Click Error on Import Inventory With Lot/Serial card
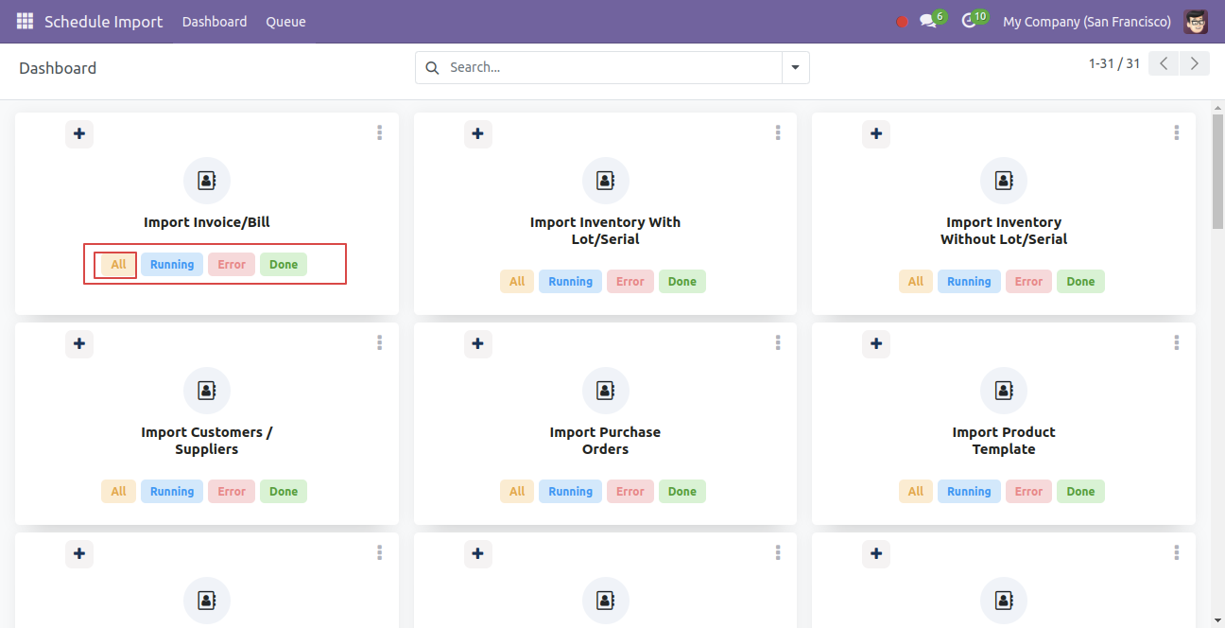The image size is (1225, 628). click(630, 282)
